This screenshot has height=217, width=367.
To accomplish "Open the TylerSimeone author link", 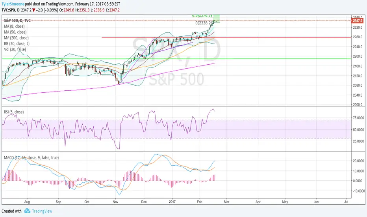I will pos(13,4).
